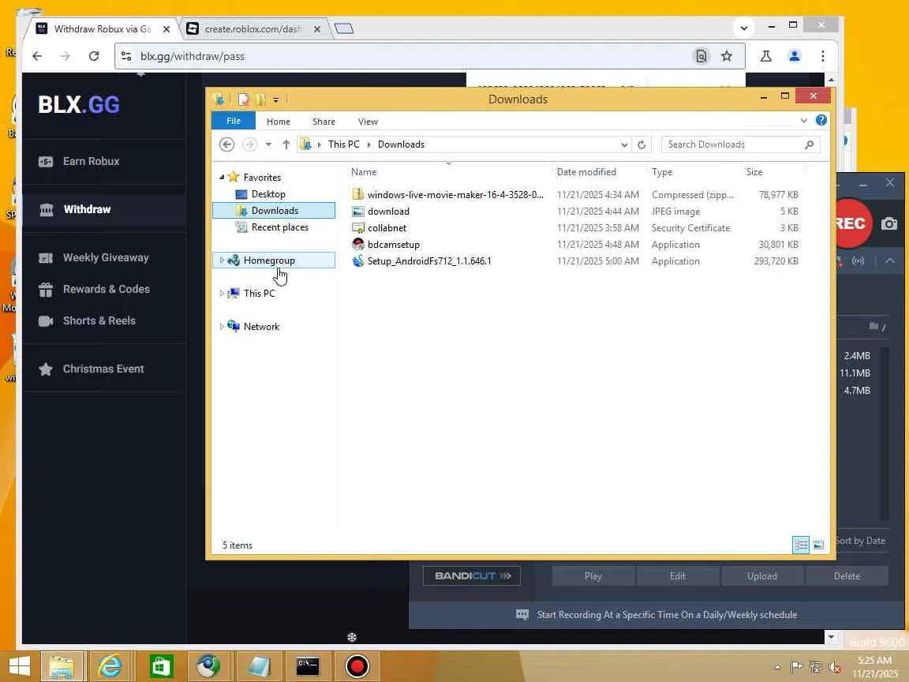Click Upload button in Bandicam
Image resolution: width=909 pixels, height=682 pixels.
pos(761,576)
